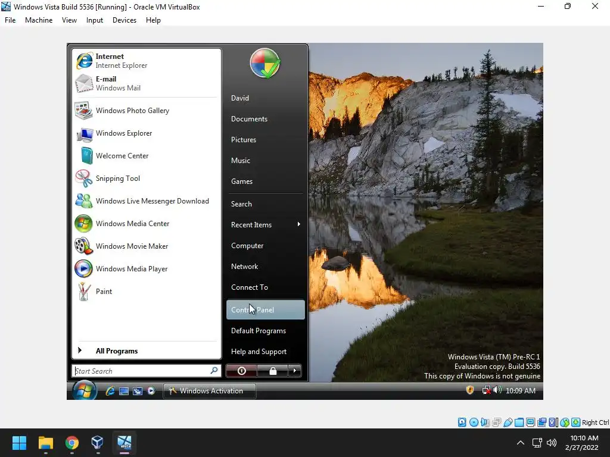610x457 pixels.
Task: Open shutdown options arrow menu
Action: (x=294, y=371)
